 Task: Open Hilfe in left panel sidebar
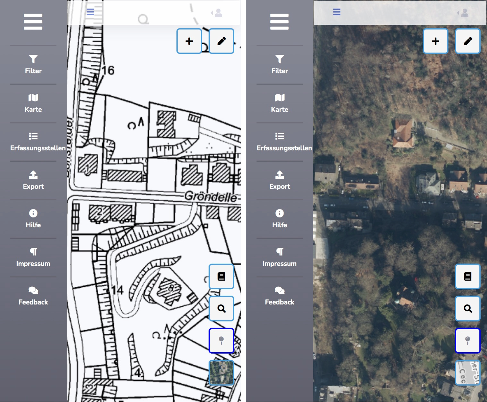pos(33,219)
